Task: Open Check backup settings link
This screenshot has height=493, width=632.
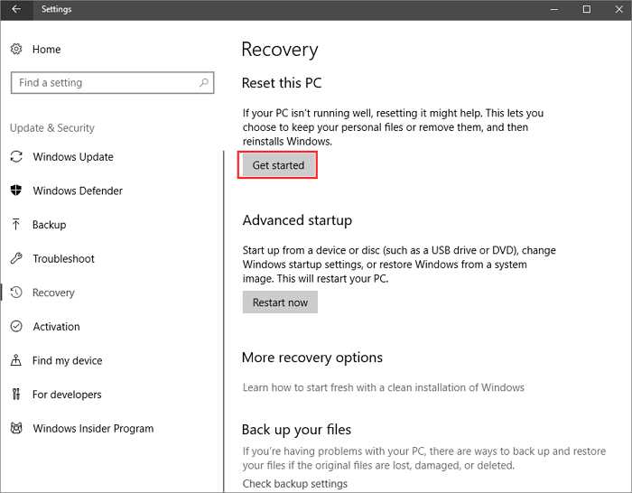Action: [x=294, y=484]
